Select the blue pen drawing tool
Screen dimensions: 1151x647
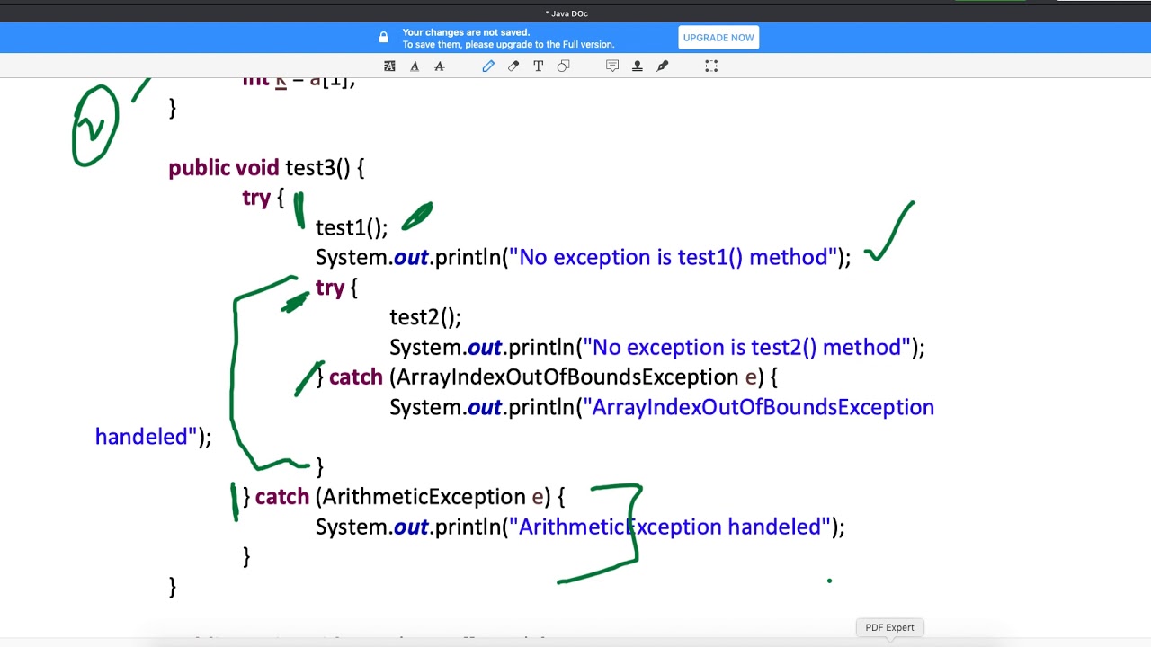coord(488,66)
